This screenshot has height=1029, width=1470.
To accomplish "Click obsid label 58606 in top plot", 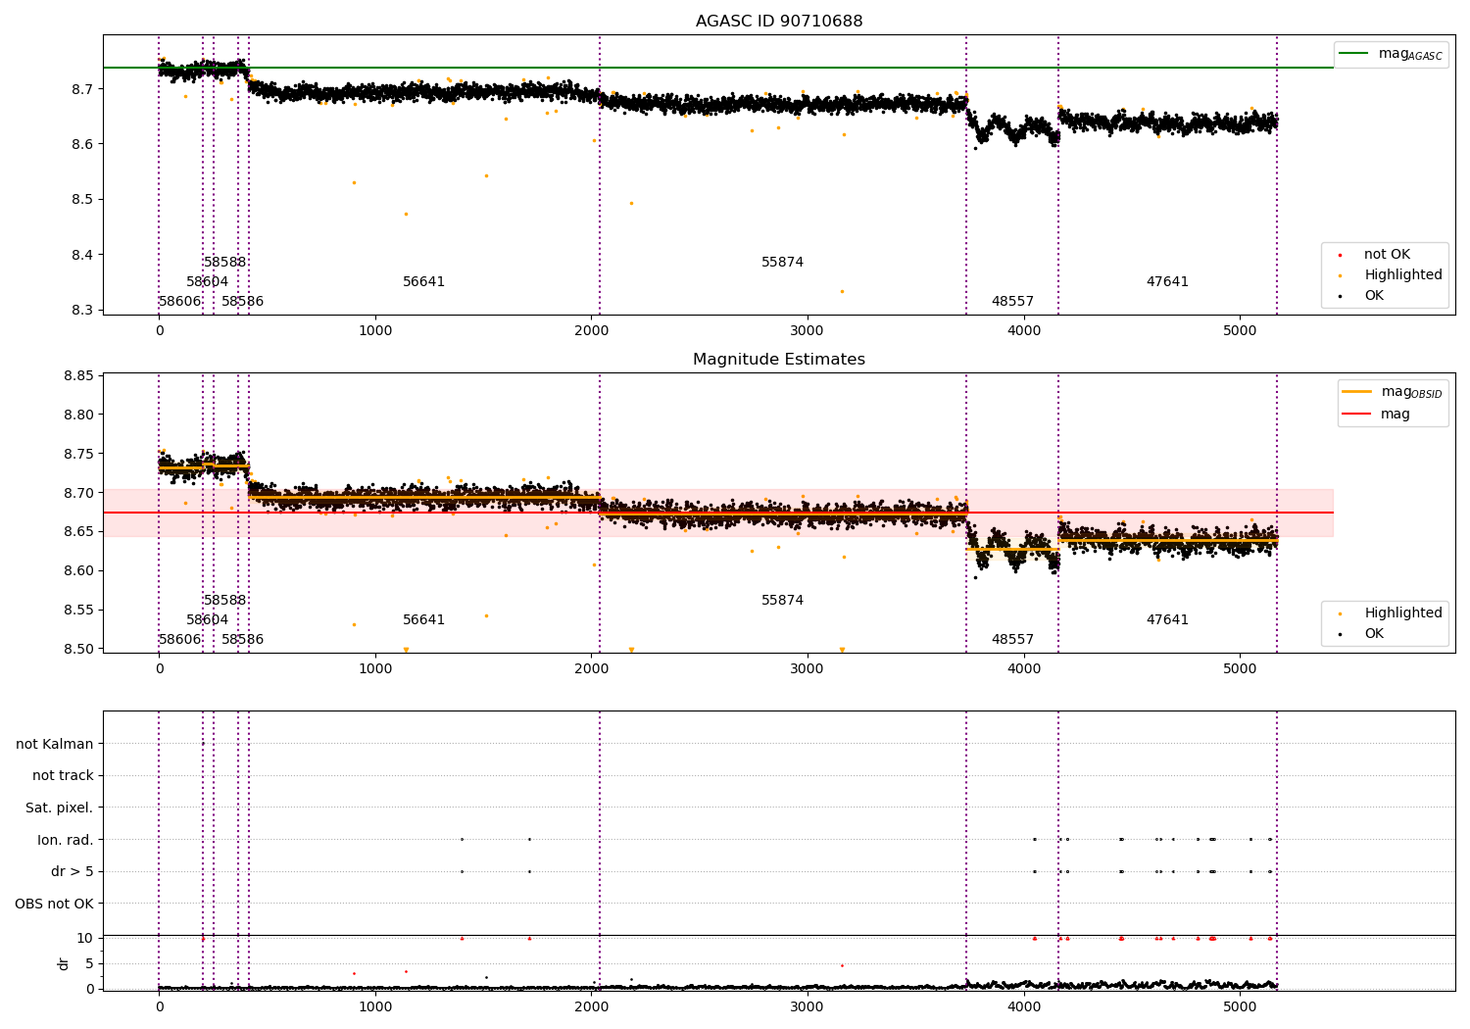I will (x=180, y=302).
